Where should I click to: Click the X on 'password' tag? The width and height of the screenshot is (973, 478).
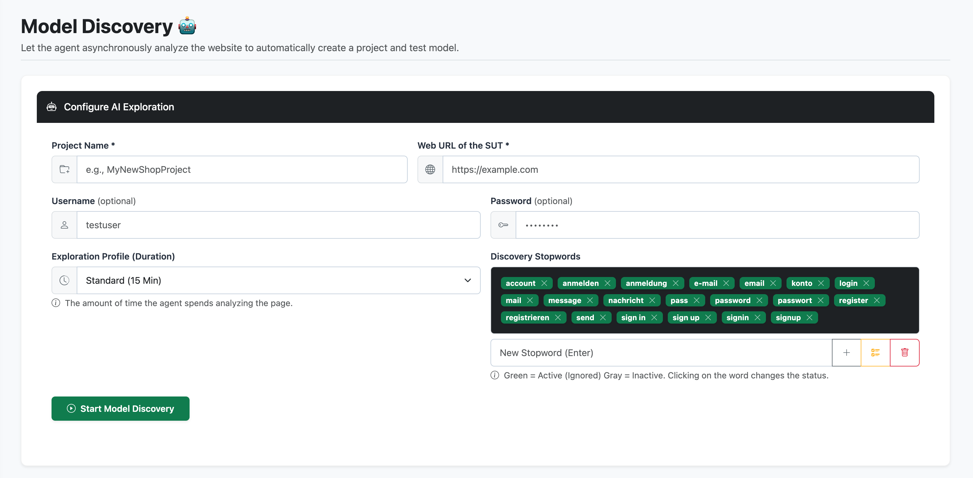click(x=759, y=300)
